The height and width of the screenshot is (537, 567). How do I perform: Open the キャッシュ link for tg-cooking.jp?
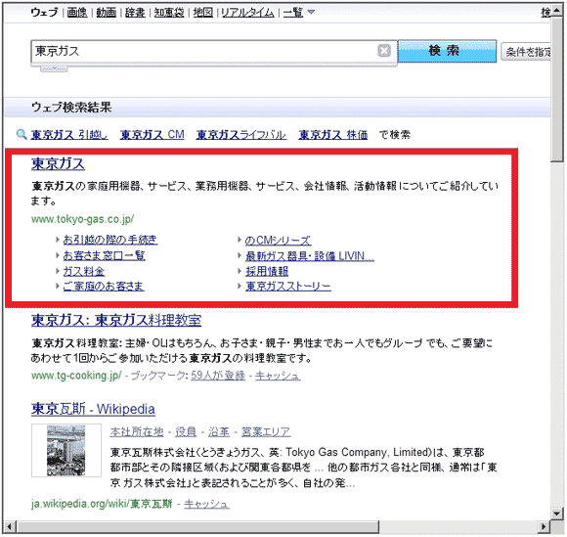tap(278, 376)
